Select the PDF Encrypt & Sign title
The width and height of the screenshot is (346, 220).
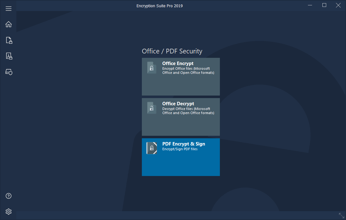[183, 144]
